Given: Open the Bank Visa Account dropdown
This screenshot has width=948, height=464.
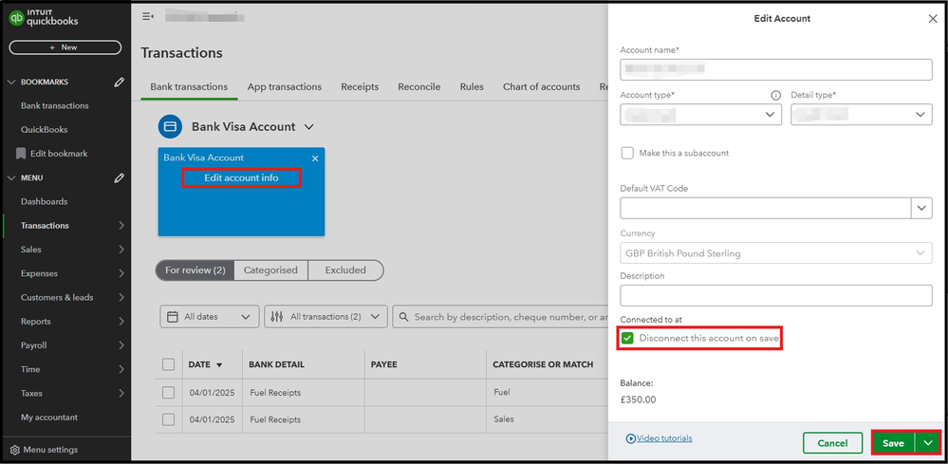Looking at the screenshot, I should click(309, 127).
